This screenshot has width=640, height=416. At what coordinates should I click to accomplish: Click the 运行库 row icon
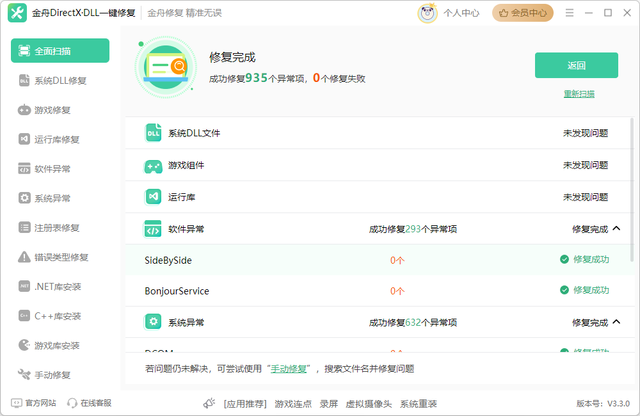tap(154, 197)
